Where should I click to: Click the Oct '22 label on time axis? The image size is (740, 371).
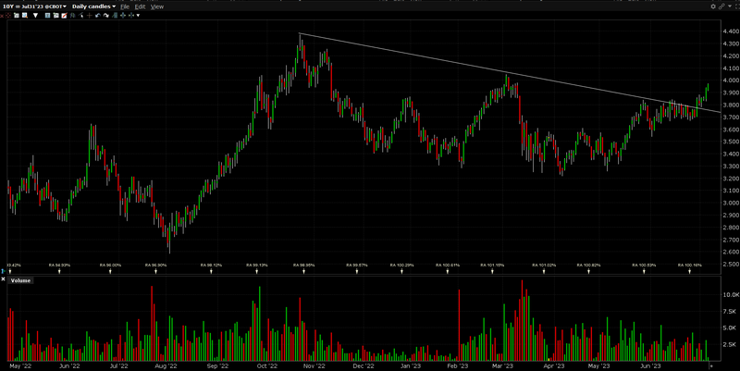(267, 366)
